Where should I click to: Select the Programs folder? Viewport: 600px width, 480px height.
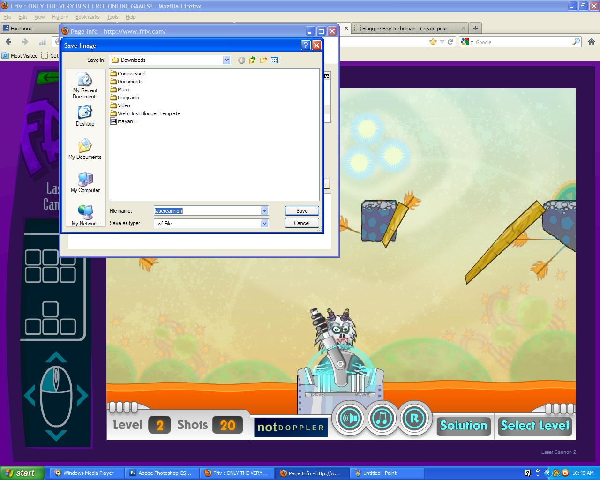125,97
